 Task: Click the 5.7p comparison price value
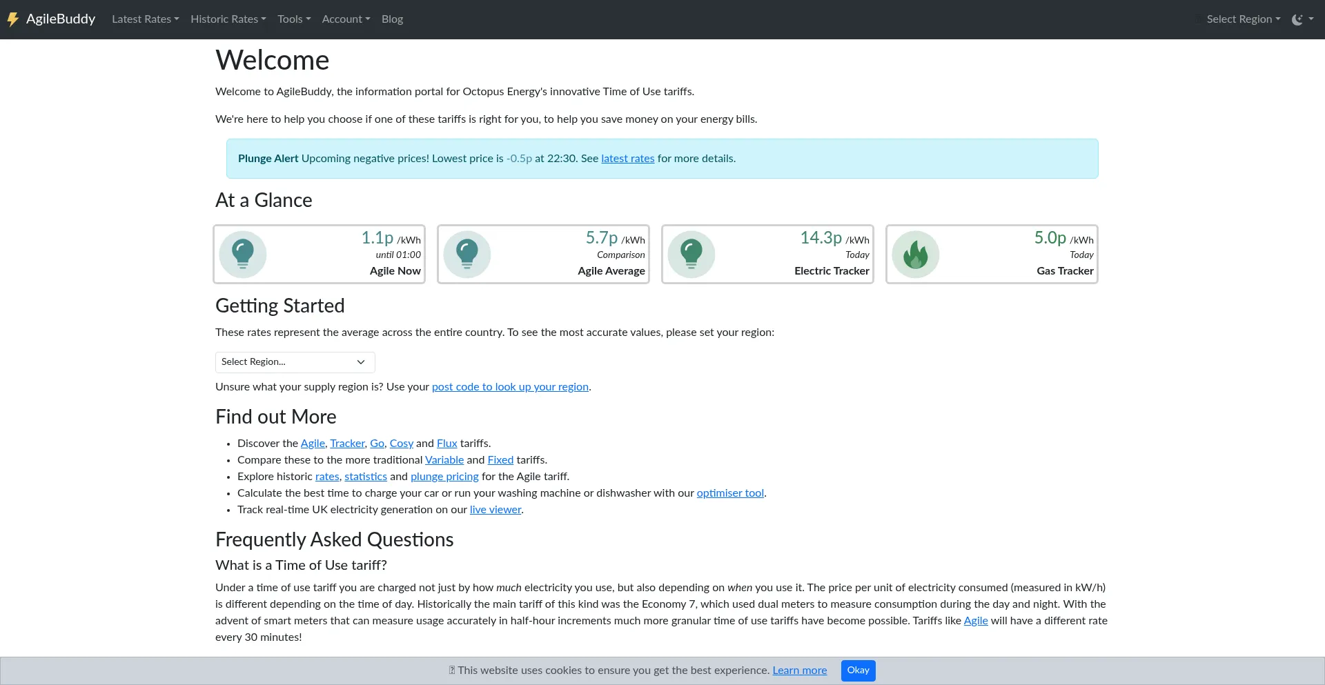coord(602,238)
